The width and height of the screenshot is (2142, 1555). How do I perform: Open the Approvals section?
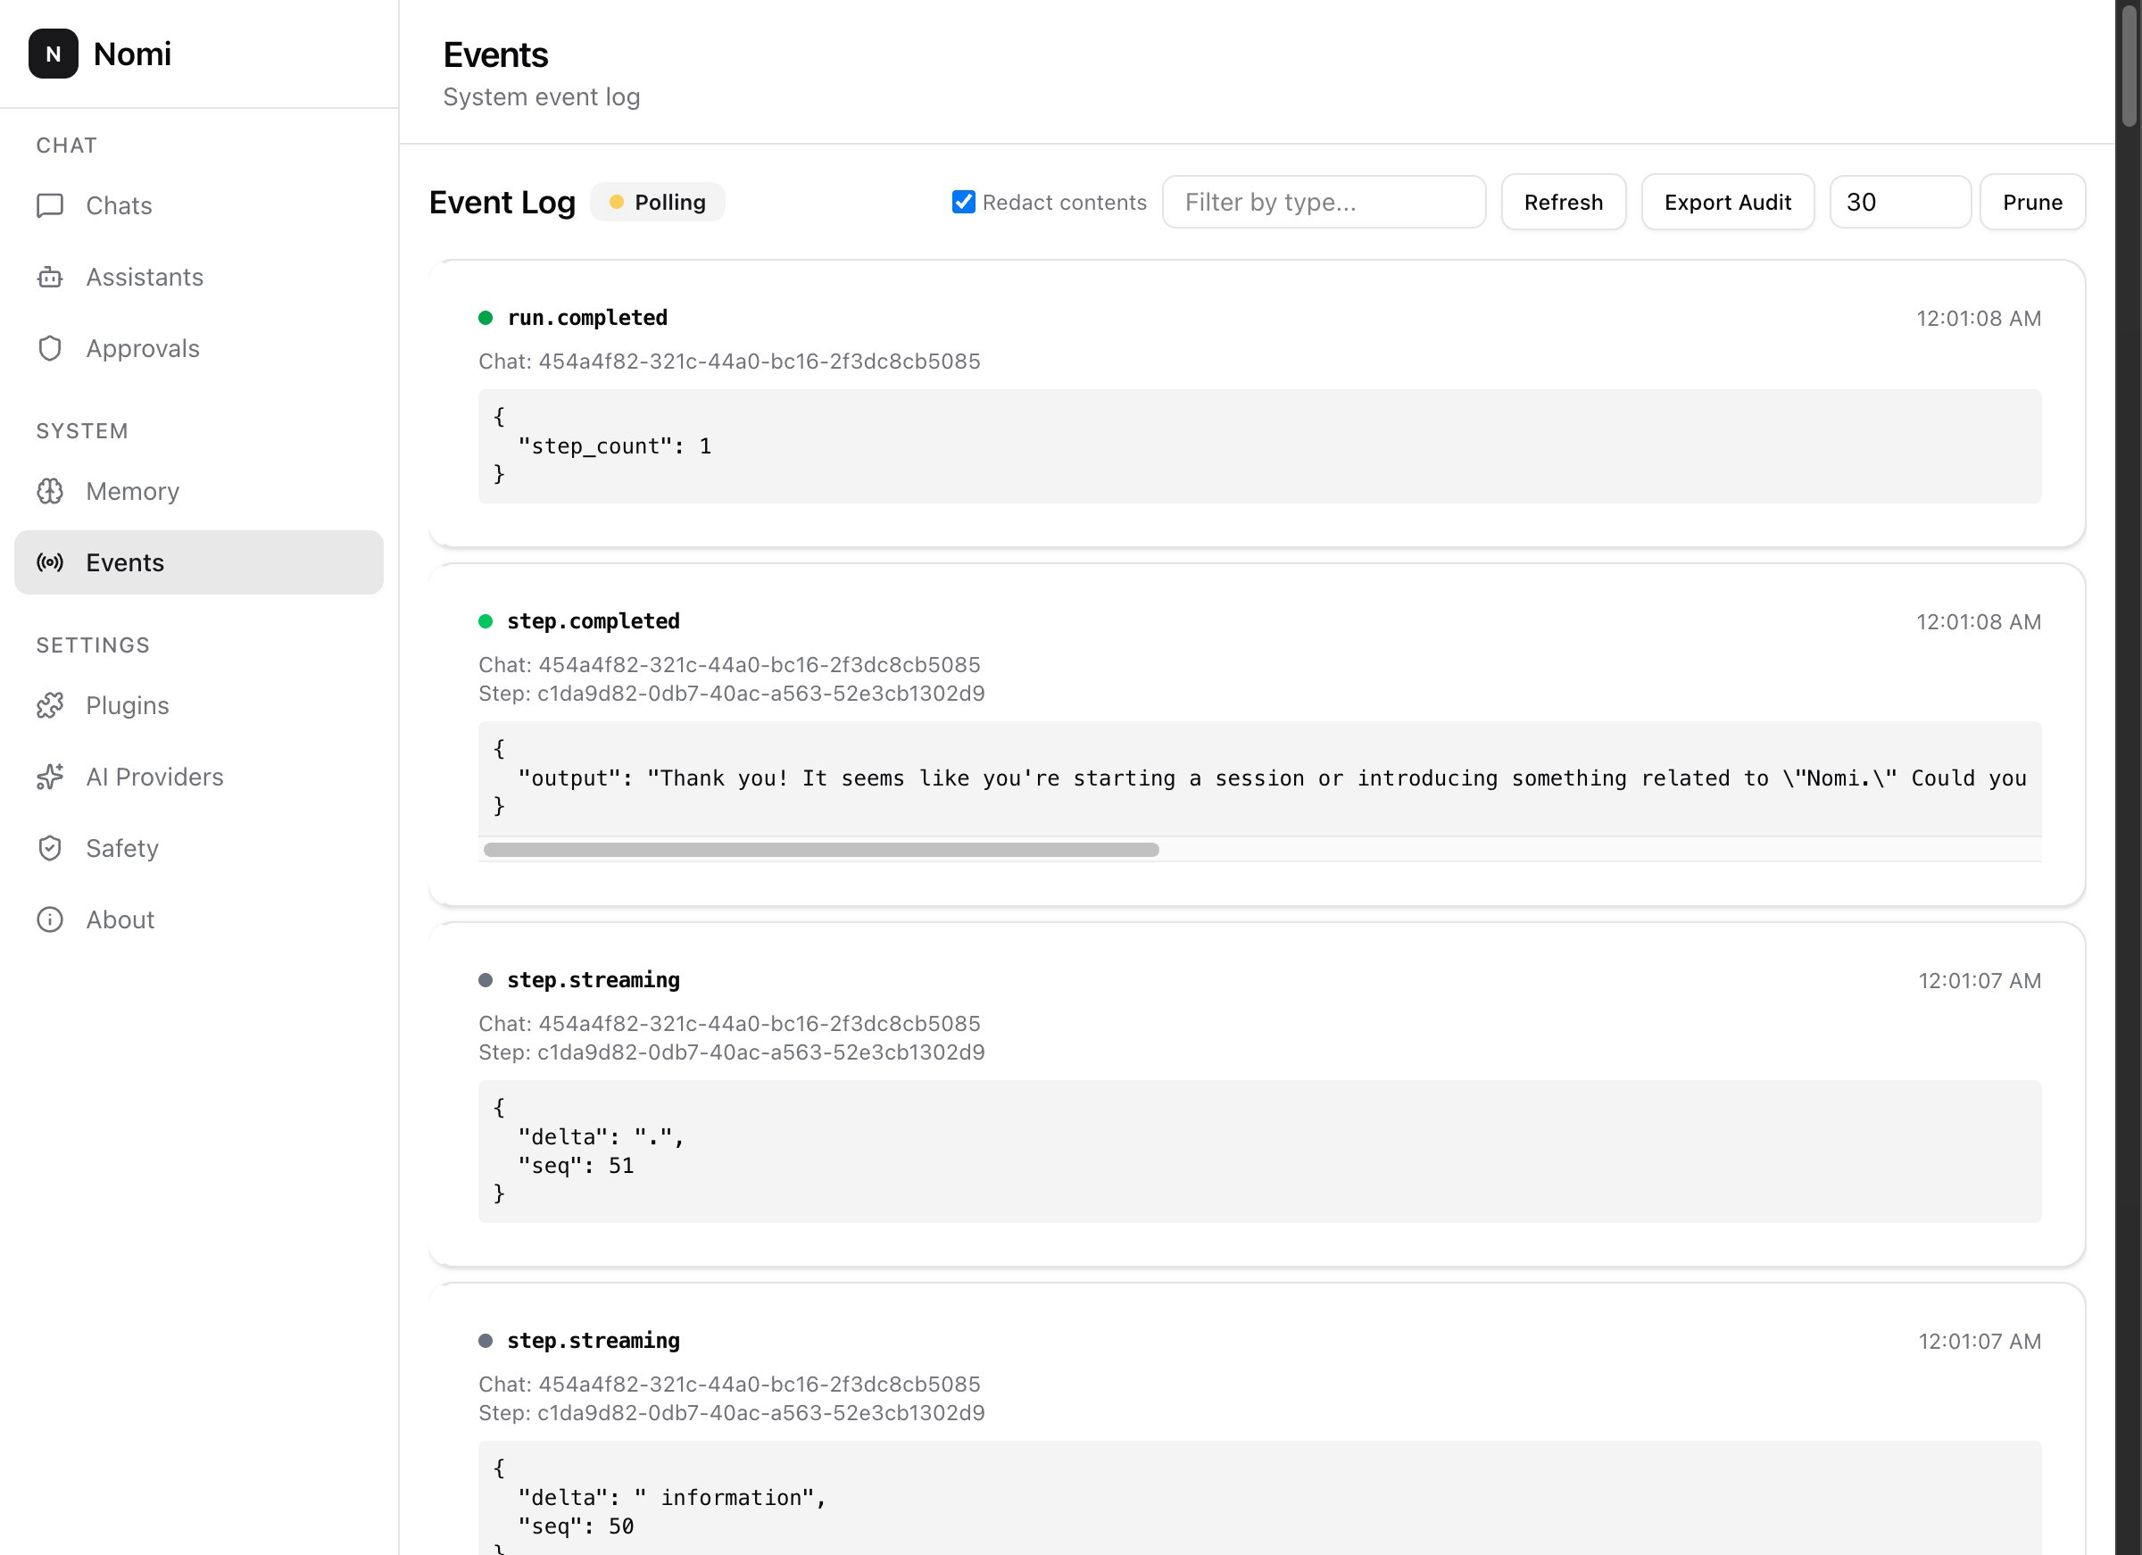click(x=199, y=349)
